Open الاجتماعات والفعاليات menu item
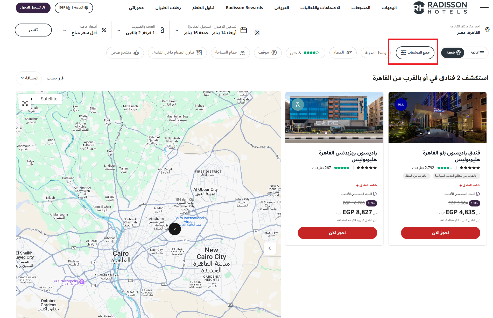The image size is (493, 318). pos(320,8)
